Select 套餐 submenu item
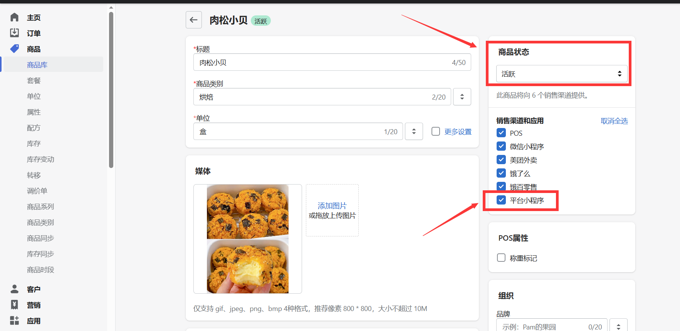 (x=34, y=81)
